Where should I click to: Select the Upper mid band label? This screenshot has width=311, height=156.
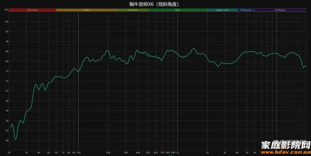click(x=222, y=10)
